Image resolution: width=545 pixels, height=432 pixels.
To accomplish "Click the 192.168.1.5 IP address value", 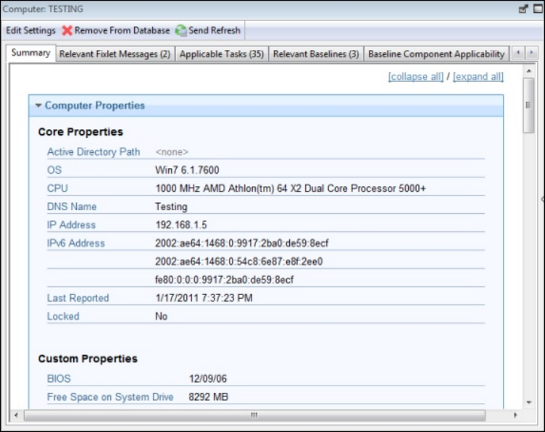I will 181,225.
